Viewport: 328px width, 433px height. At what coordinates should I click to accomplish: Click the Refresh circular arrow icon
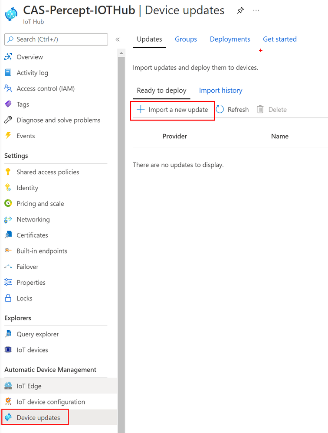point(220,109)
